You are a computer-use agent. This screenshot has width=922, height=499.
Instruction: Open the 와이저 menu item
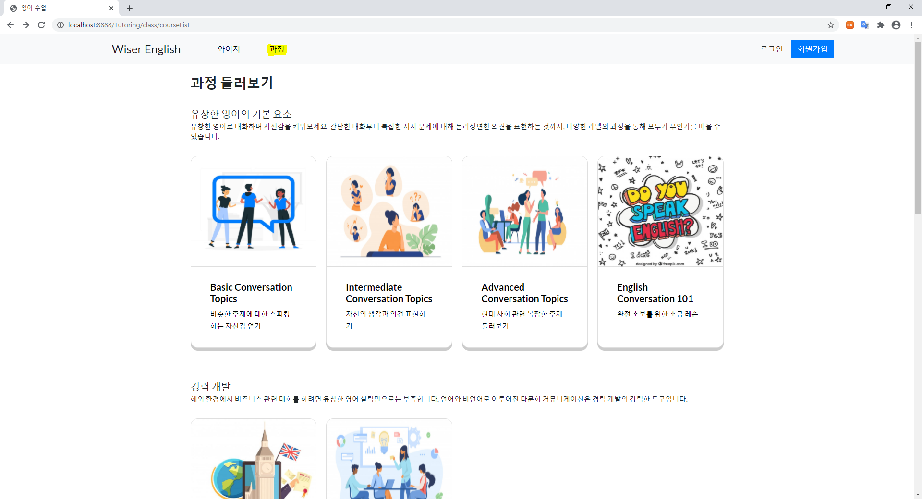[x=229, y=49]
